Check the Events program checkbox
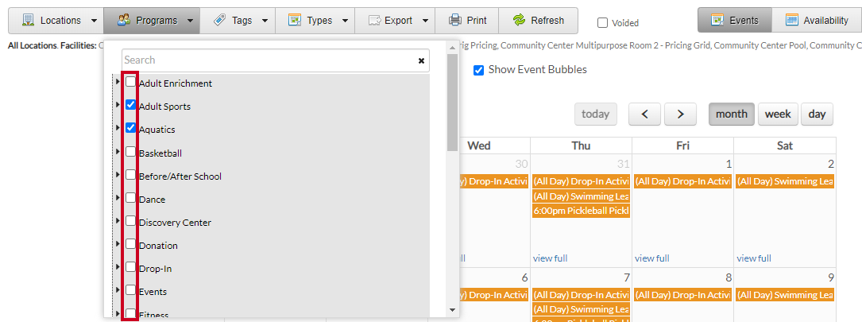862x322 pixels. tap(130, 290)
